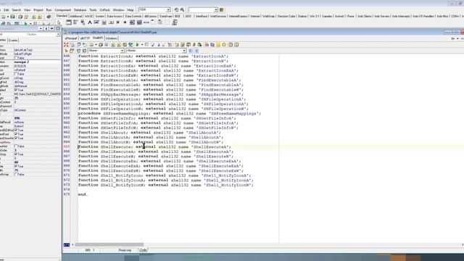This screenshot has height=261, width=464.
Task: Toggle the ParentFont True checkbox
Action: (16, 134)
